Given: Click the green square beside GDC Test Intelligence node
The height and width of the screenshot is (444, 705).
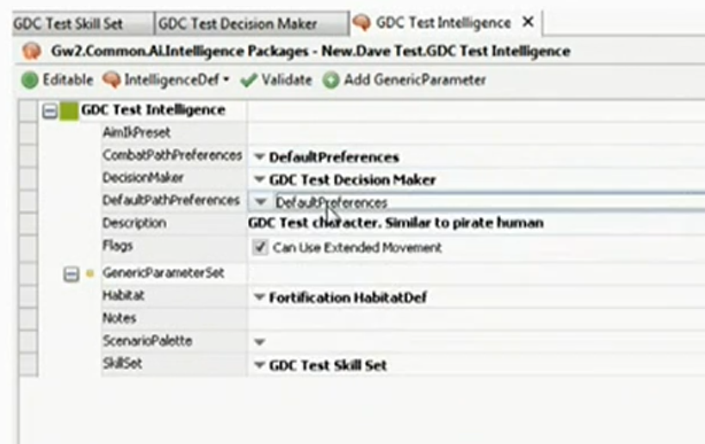Looking at the screenshot, I should coord(69,110).
